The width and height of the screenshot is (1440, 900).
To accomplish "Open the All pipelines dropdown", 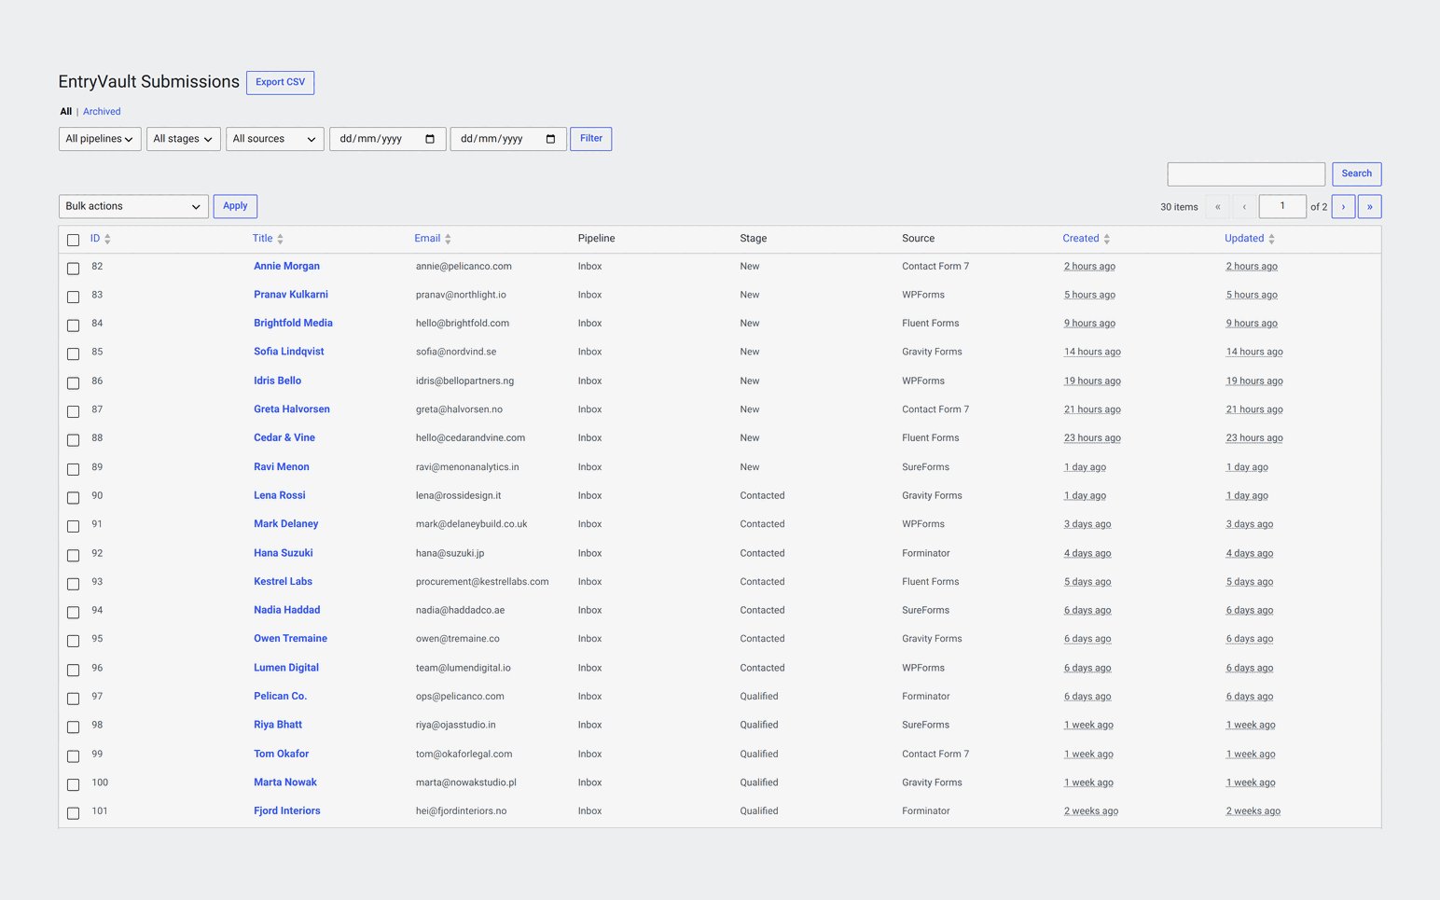I will click(100, 139).
